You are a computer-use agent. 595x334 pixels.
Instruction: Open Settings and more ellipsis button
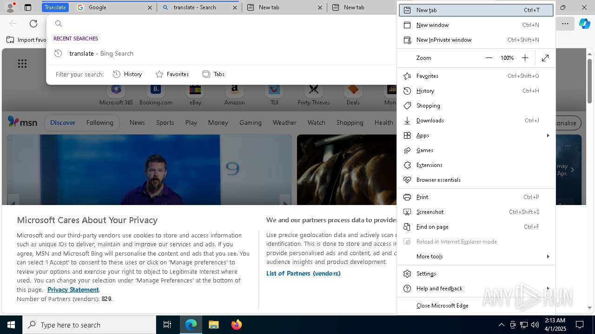pos(565,24)
